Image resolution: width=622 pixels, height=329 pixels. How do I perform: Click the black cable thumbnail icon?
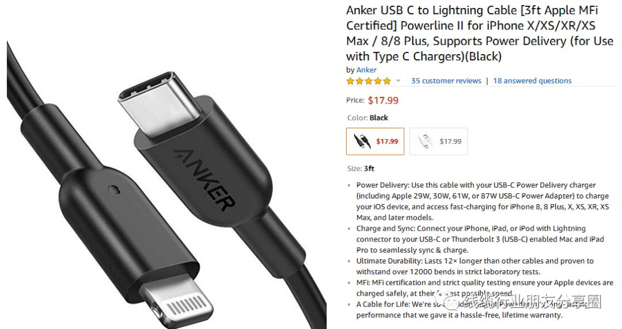point(362,141)
